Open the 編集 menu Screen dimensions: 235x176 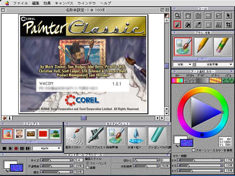point(36,3)
